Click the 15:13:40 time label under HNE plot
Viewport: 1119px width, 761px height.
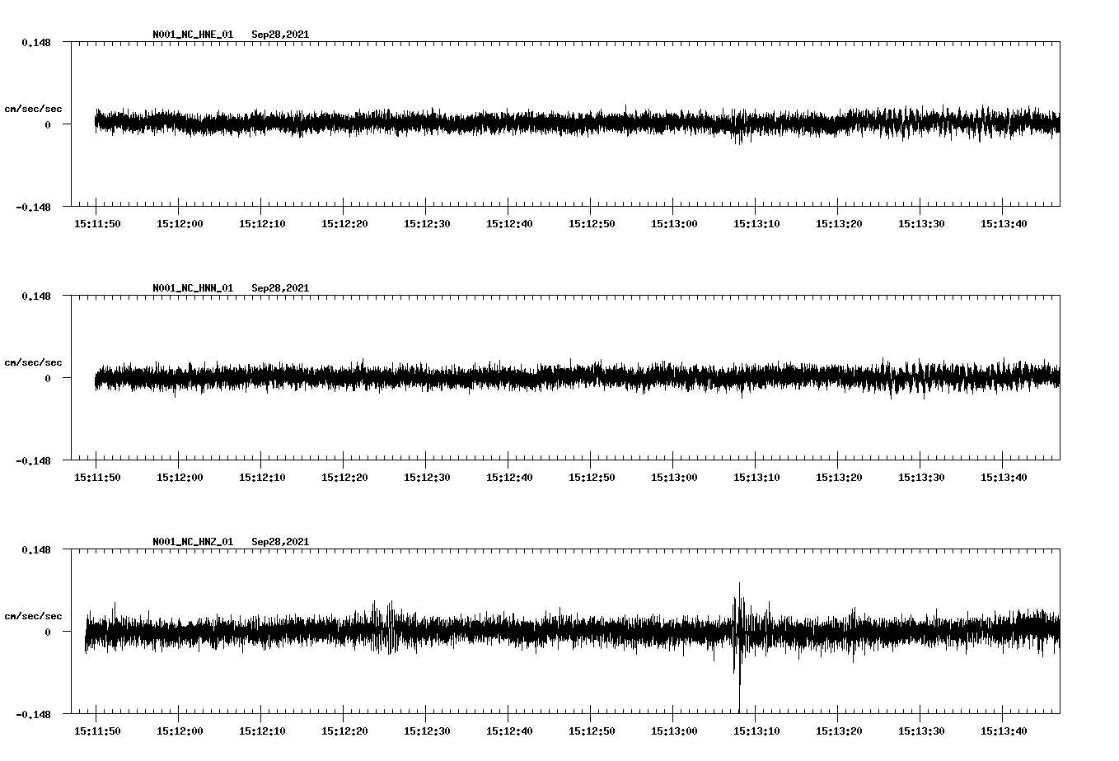(1004, 224)
